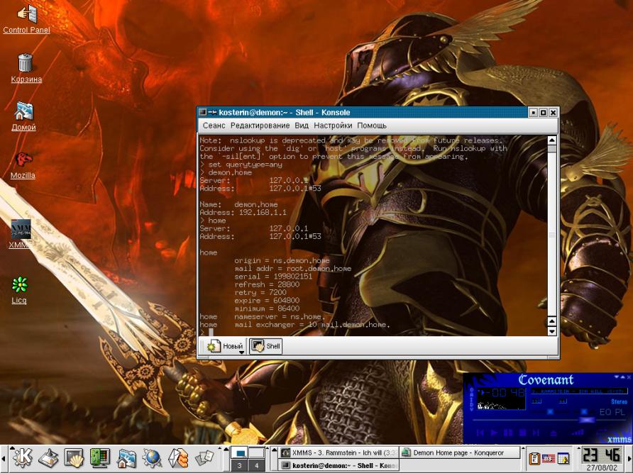Toggle XMMS equalizer with EQ button
Viewport: 633px width, 473px height.
(x=606, y=412)
